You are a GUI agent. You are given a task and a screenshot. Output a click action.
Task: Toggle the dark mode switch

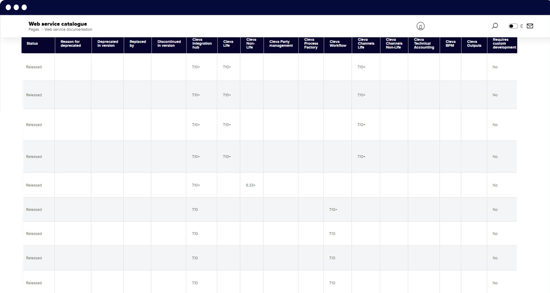coord(513,26)
